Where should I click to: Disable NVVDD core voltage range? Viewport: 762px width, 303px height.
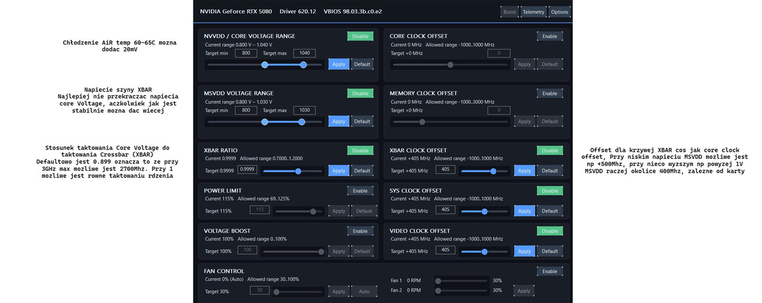(360, 36)
